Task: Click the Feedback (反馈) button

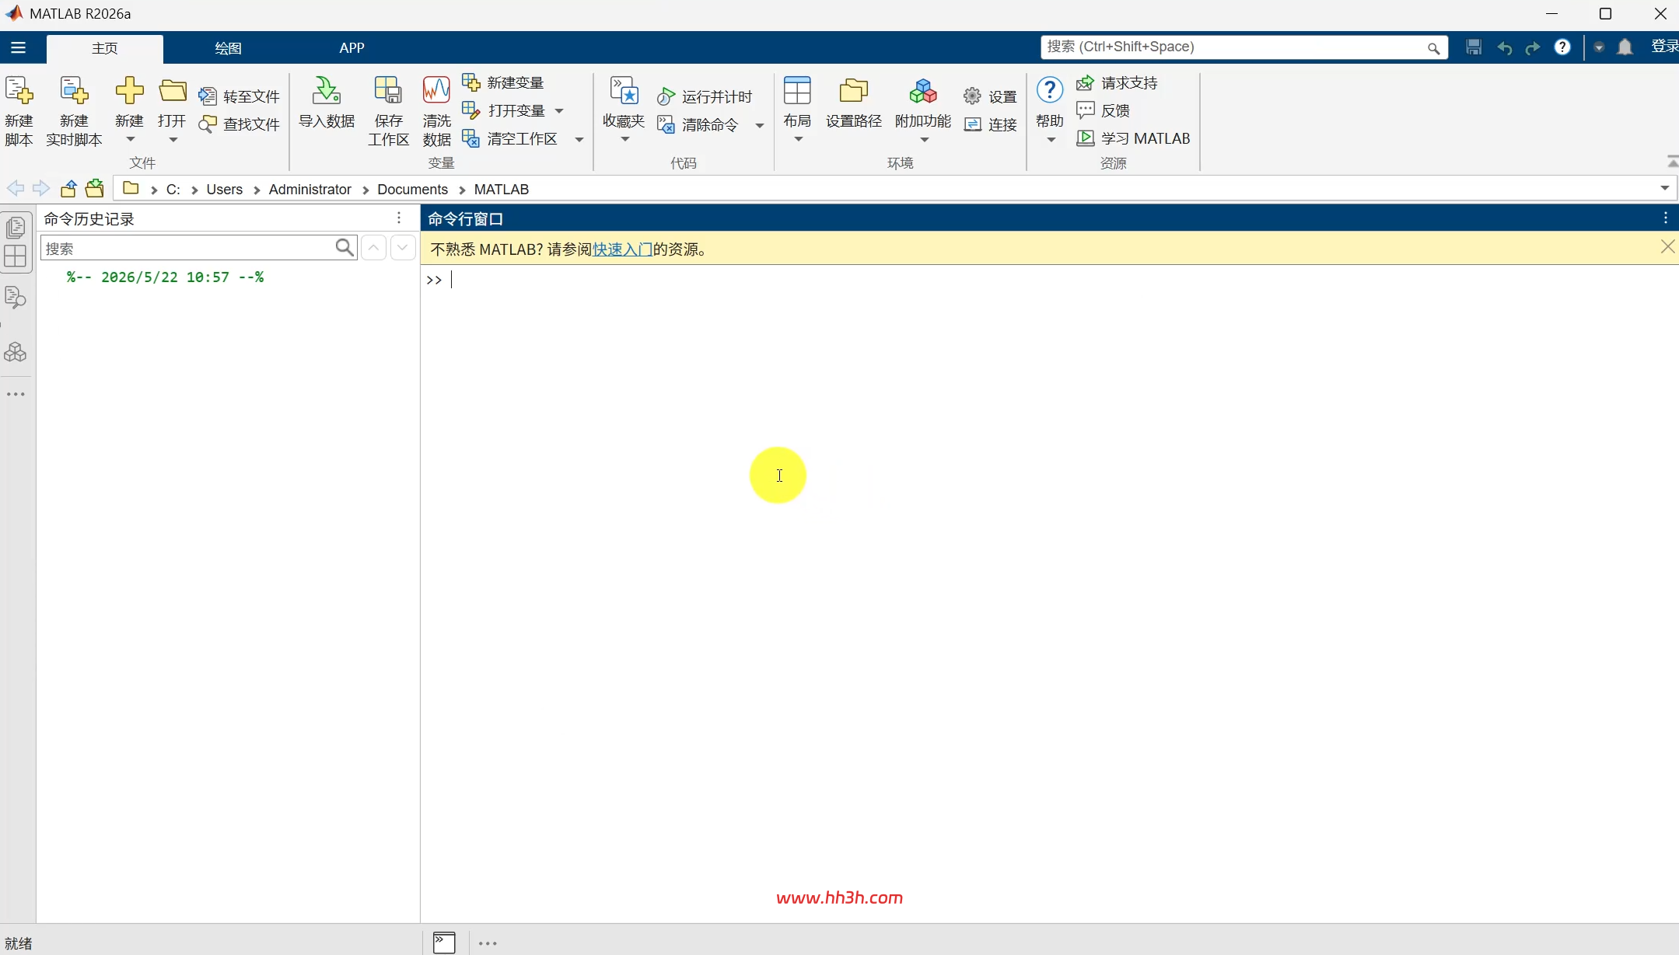Action: (1103, 110)
